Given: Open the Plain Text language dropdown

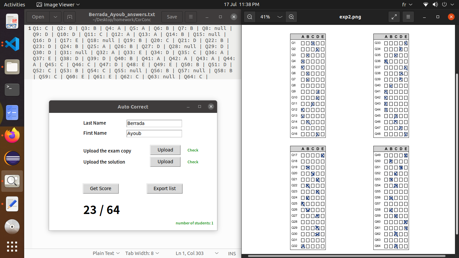Looking at the screenshot, I should point(106,253).
